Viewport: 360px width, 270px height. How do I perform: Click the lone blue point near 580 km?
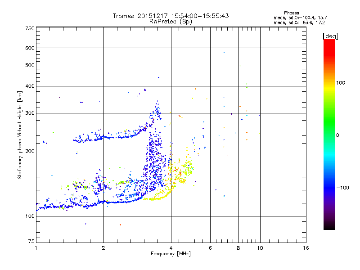(x=224, y=53)
